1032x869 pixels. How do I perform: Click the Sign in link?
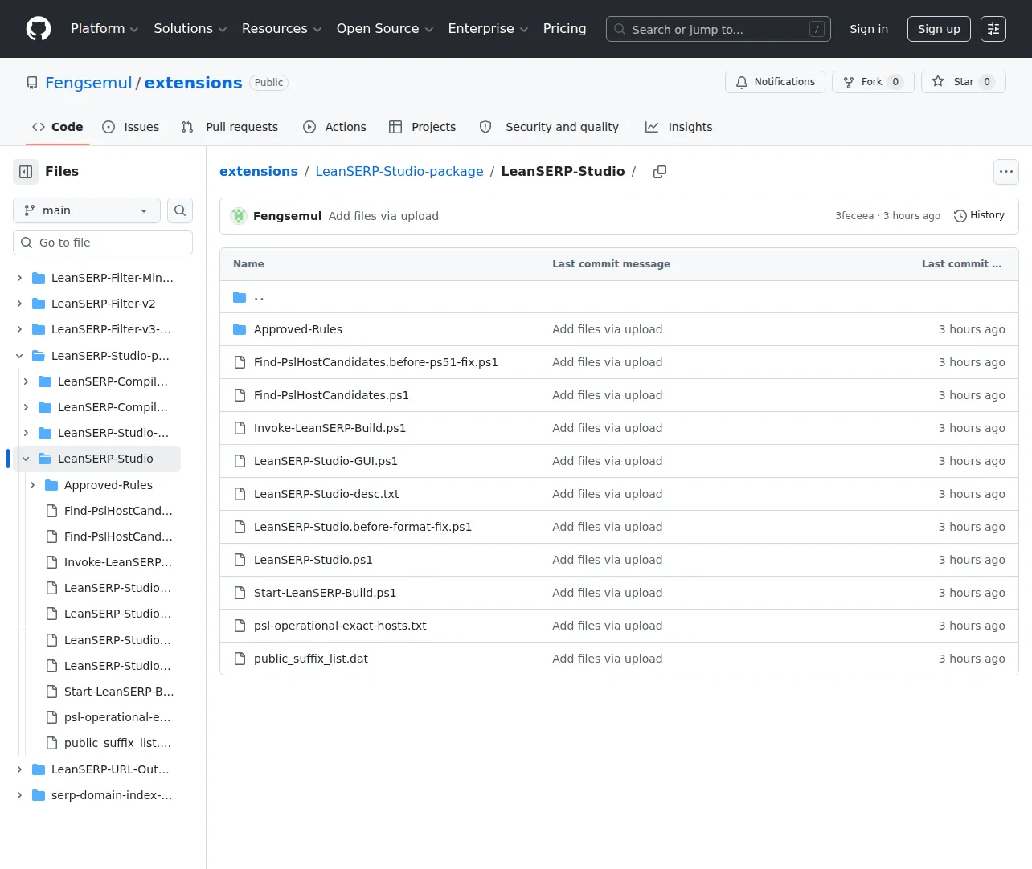click(x=869, y=29)
